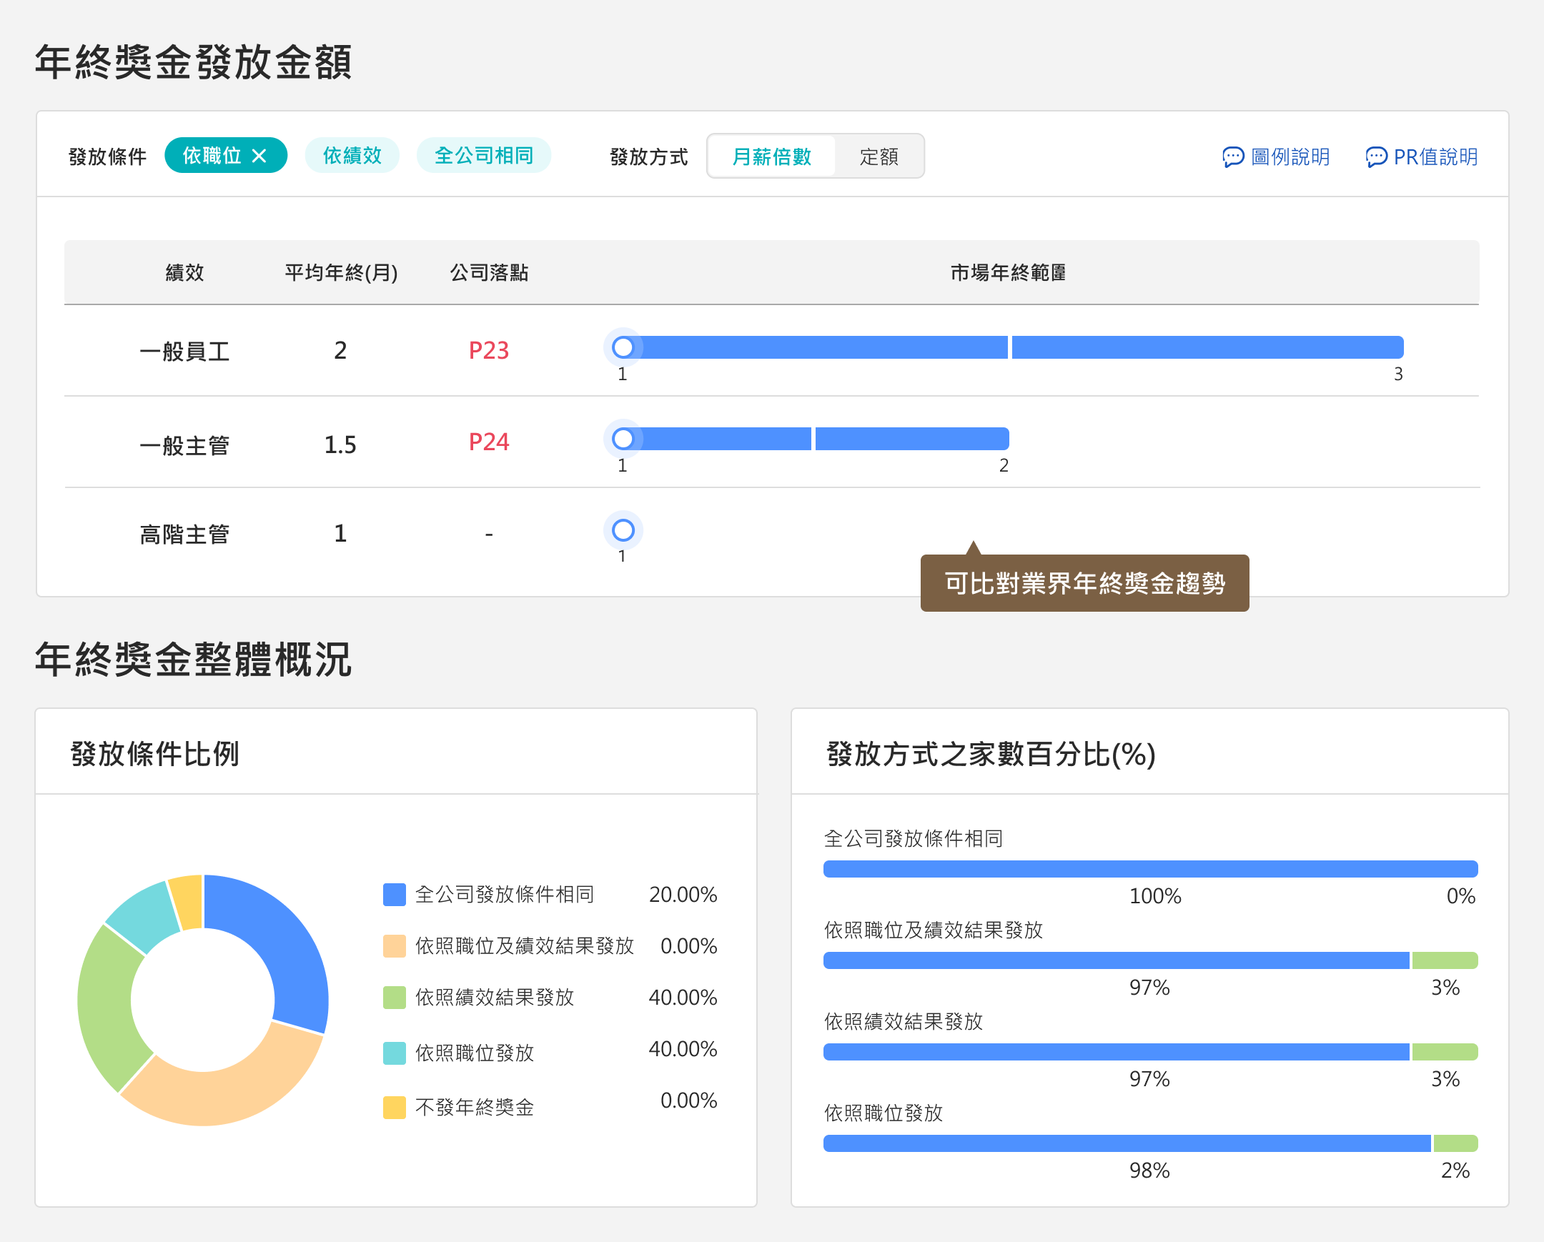This screenshot has height=1242, width=1544.
Task: Click the P23 company position value
Action: click(488, 350)
